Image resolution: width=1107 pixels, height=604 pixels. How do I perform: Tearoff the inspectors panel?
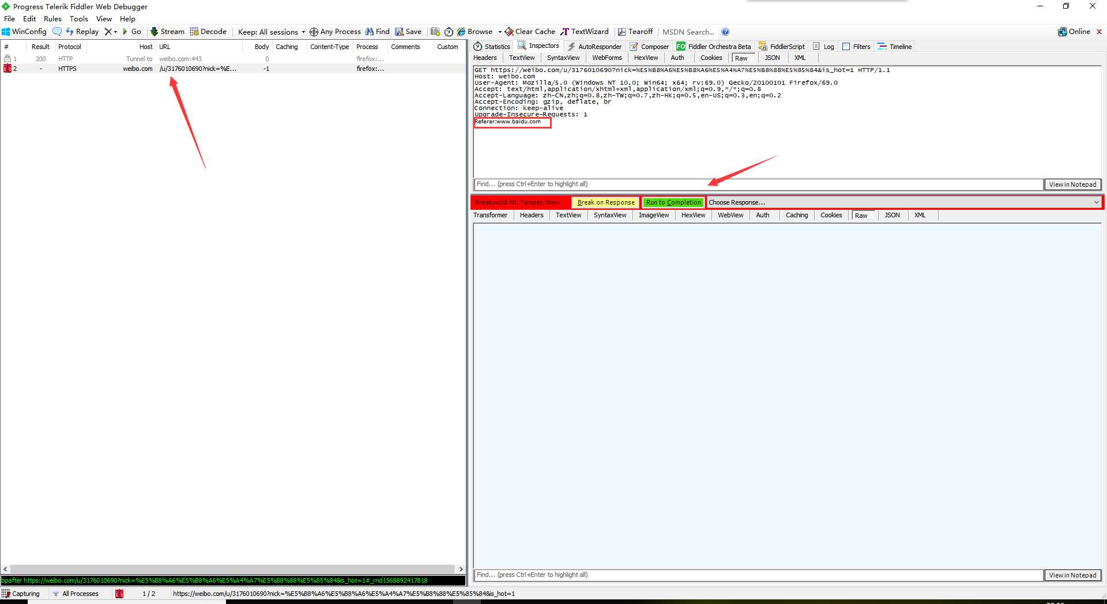point(635,32)
